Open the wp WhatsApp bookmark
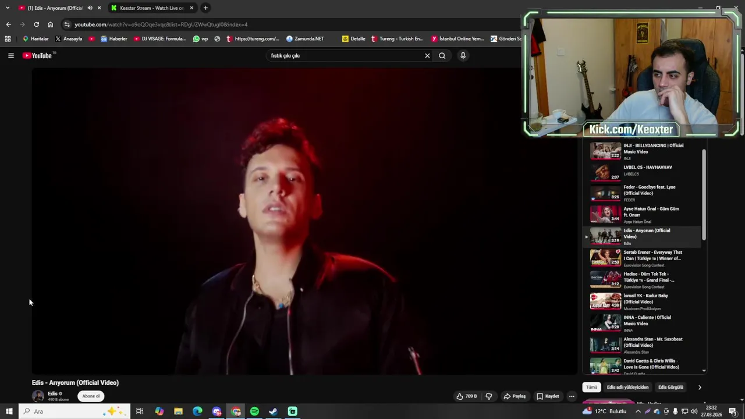This screenshot has height=419, width=745. pyautogui.click(x=200, y=39)
